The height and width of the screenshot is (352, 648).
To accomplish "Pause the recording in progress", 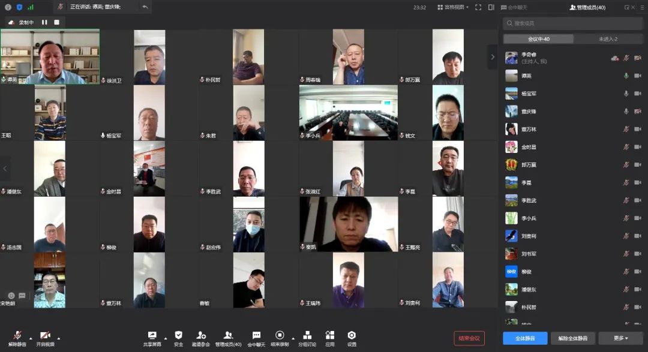I will [44, 22].
